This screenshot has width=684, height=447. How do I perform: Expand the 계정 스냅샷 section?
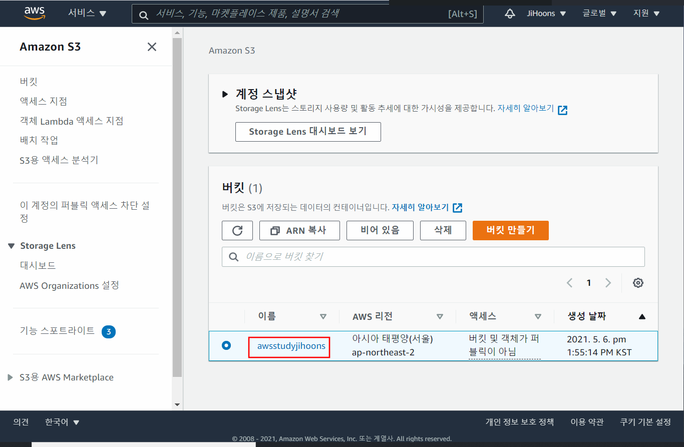point(225,94)
